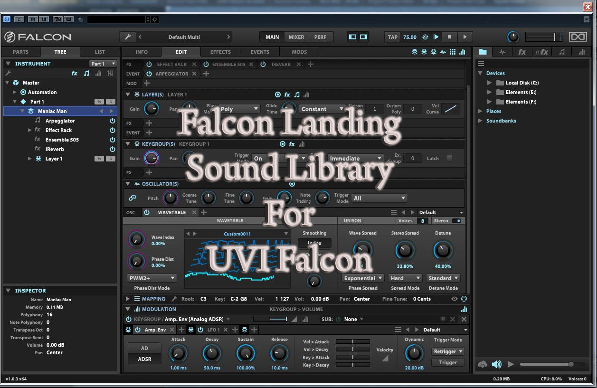Open the wrench settings menu beside Default Multi
597x388 pixels.
coord(127,37)
